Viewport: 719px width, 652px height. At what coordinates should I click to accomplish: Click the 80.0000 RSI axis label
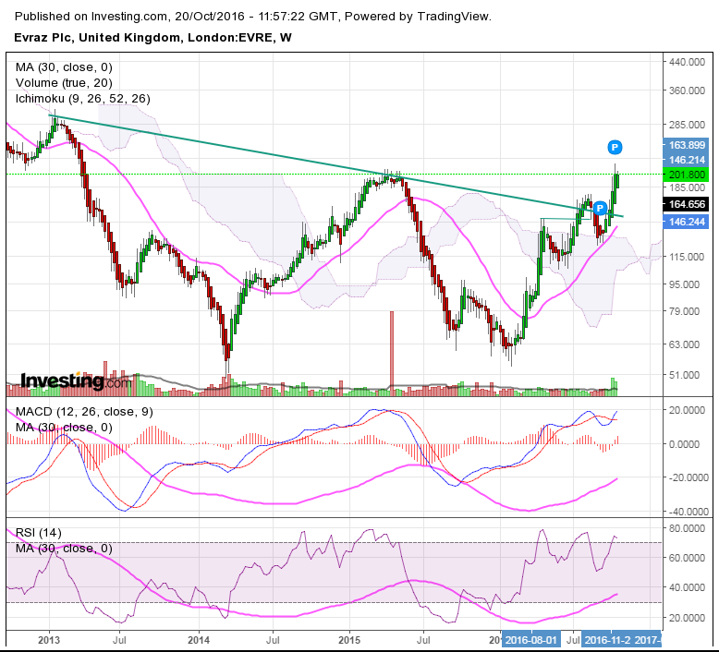click(687, 528)
